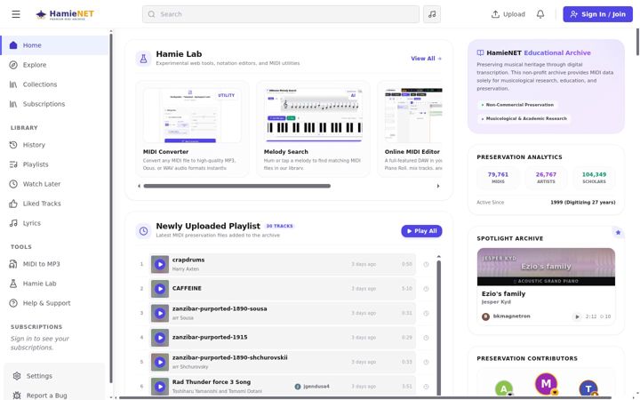Click the Hamie Lab carousel right arrow
The height and width of the screenshot is (400, 640).
(x=438, y=186)
